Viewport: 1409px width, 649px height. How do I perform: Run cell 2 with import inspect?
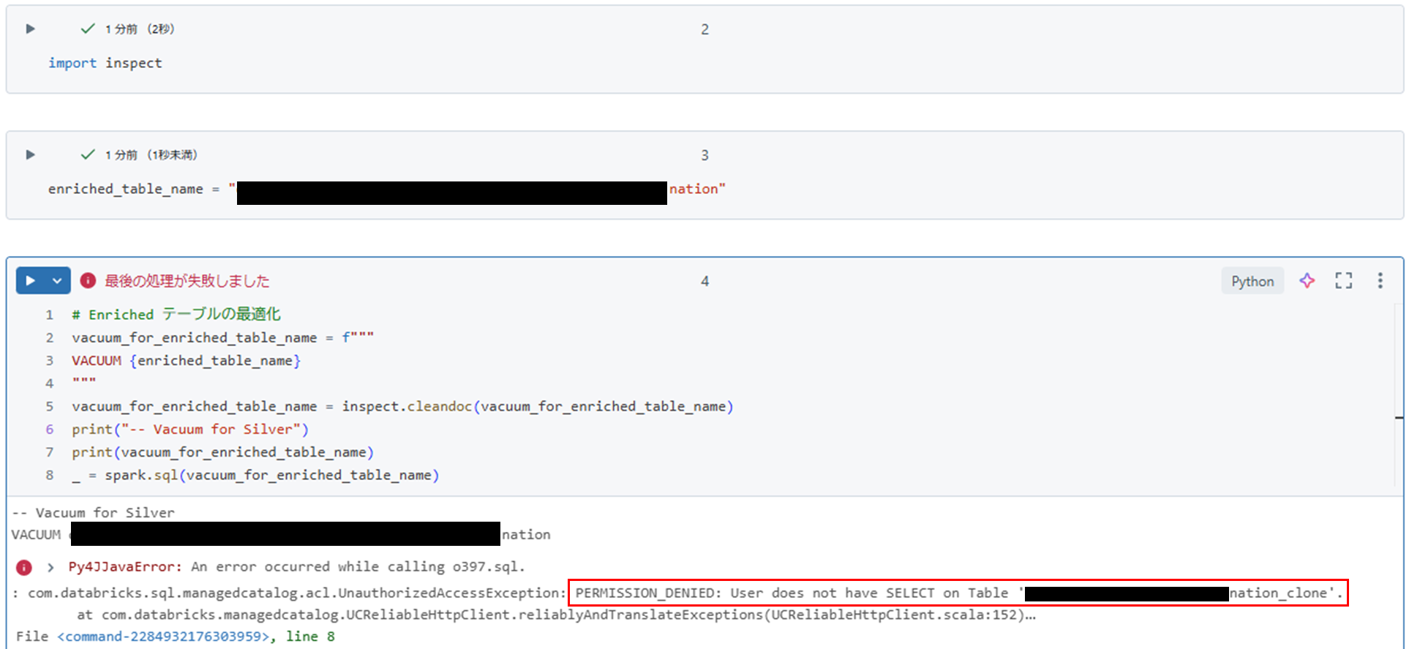coord(30,29)
